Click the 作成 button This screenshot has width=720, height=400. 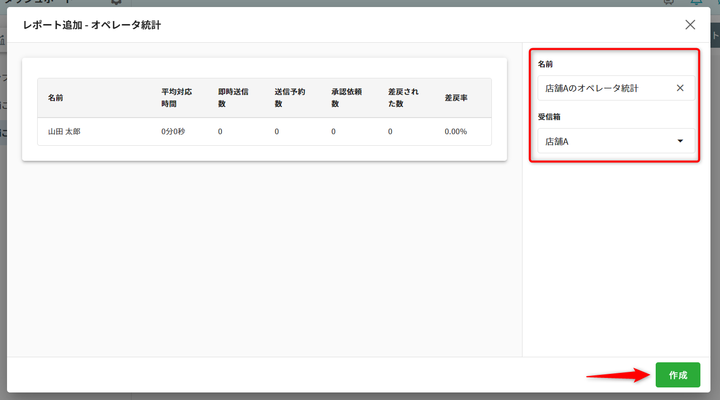pos(677,375)
